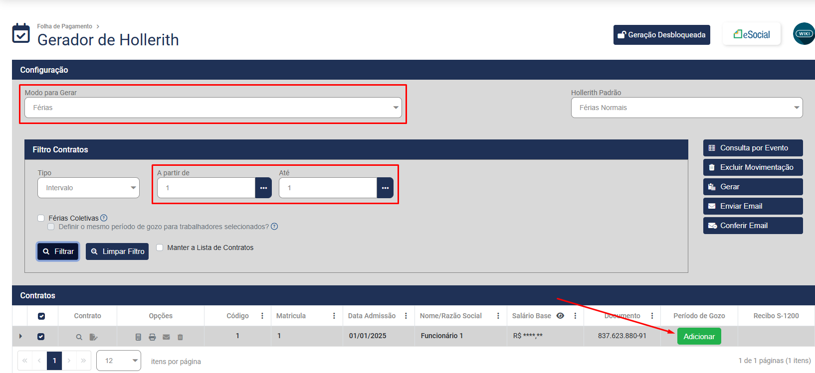Image resolution: width=815 pixels, height=373 pixels.
Task: Expand the Funcionário 1 row details
Action: coord(20,336)
